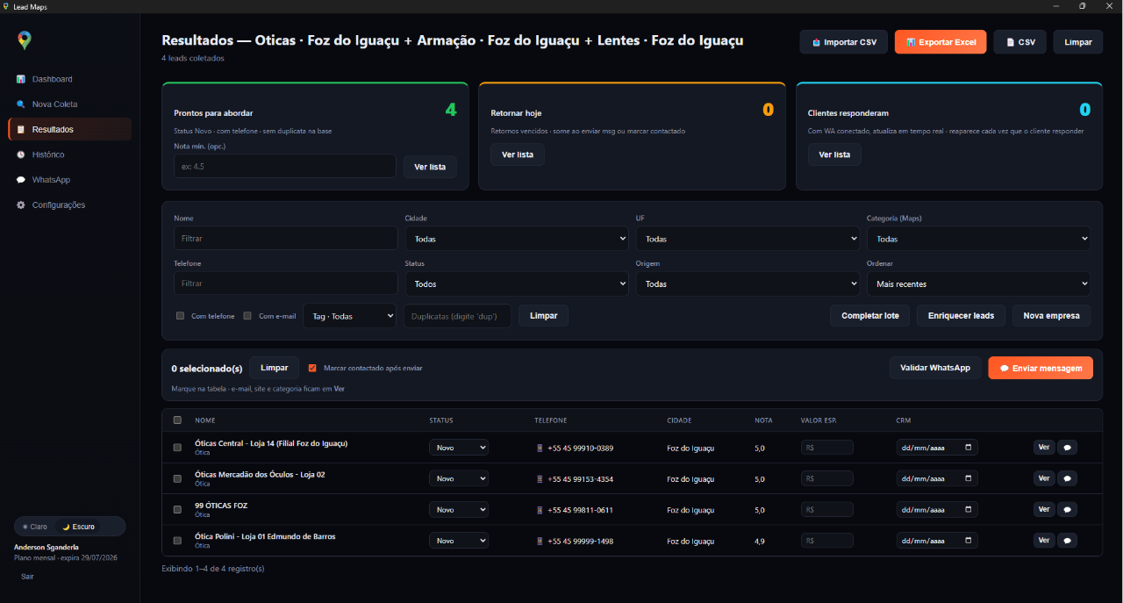Screen dimensions: 1123x603
Task: Open the calendar picker in the Óticas Central CRM date
Action: coord(969,448)
